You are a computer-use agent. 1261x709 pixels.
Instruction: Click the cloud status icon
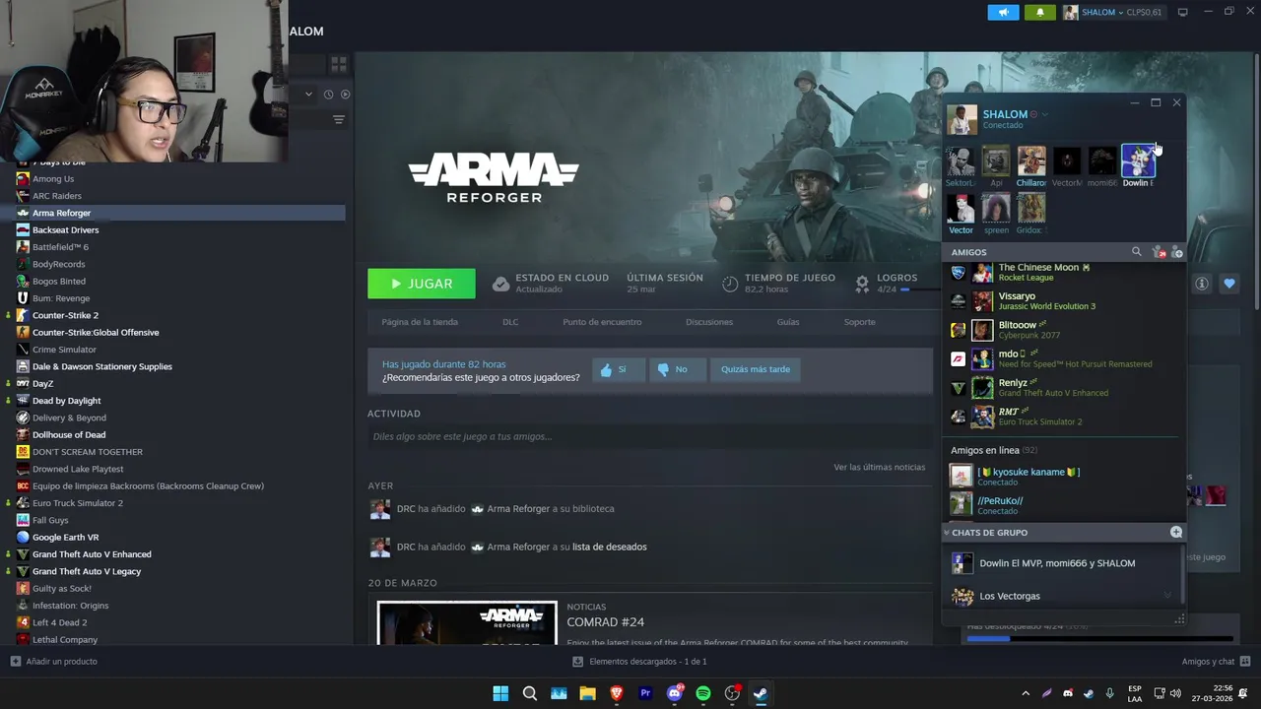tap(500, 284)
